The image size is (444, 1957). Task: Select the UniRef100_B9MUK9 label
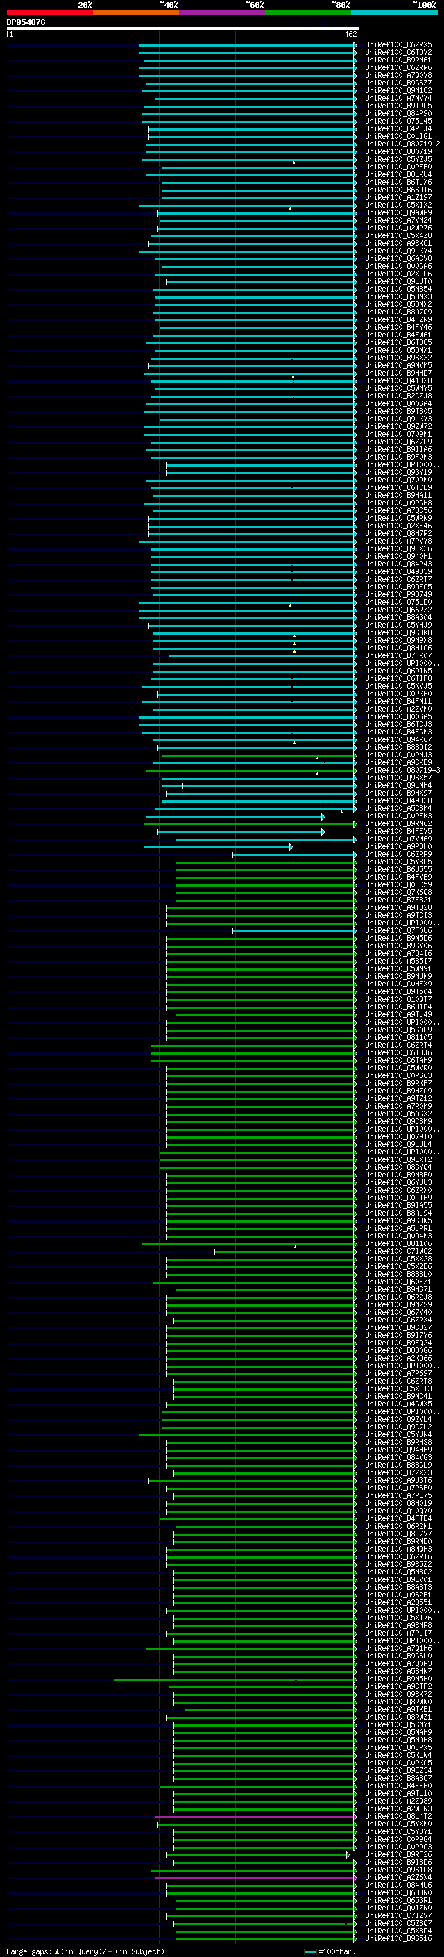[x=398, y=976]
